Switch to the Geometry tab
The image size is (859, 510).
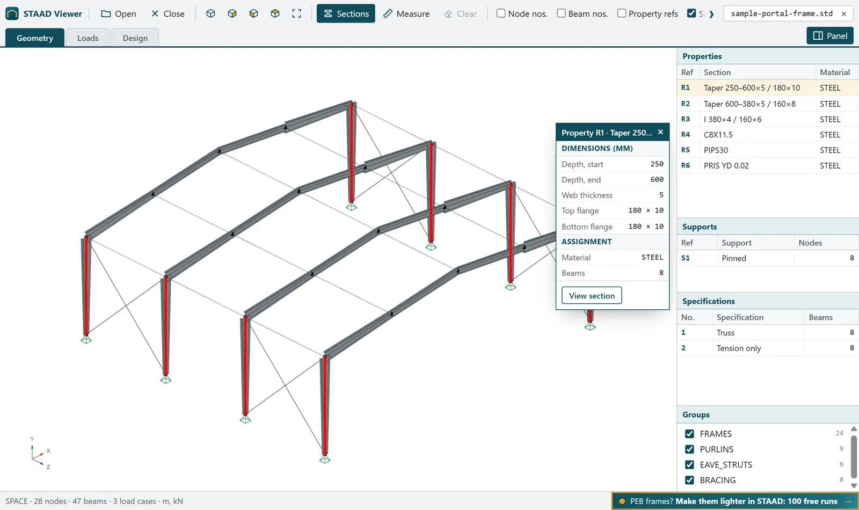pyautogui.click(x=35, y=38)
